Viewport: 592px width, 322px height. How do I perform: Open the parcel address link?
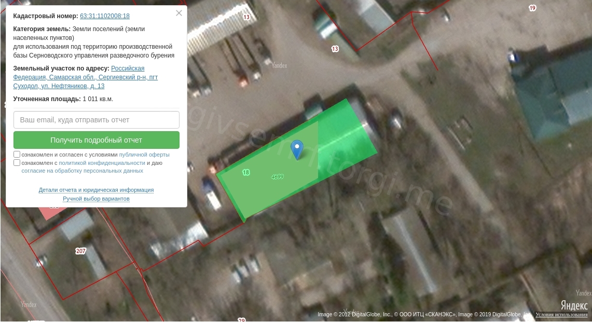(x=85, y=77)
